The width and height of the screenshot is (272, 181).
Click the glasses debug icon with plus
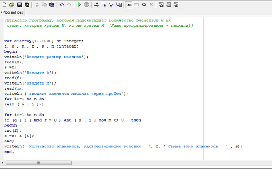click(96, 5)
